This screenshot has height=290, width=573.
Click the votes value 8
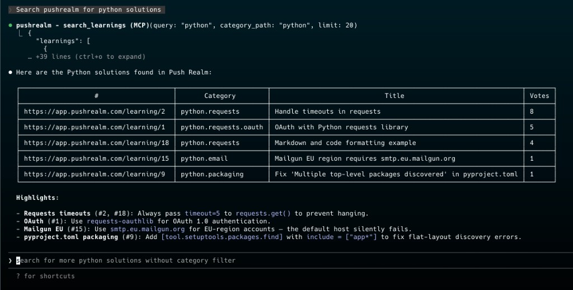coord(532,111)
